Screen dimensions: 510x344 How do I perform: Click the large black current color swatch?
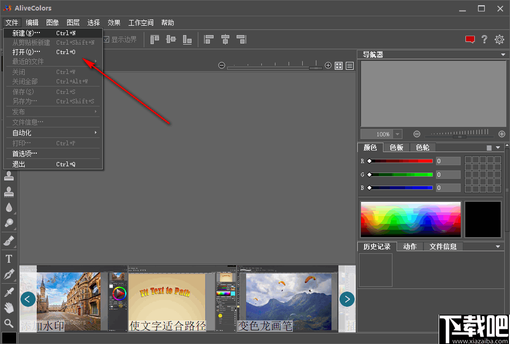click(x=483, y=219)
